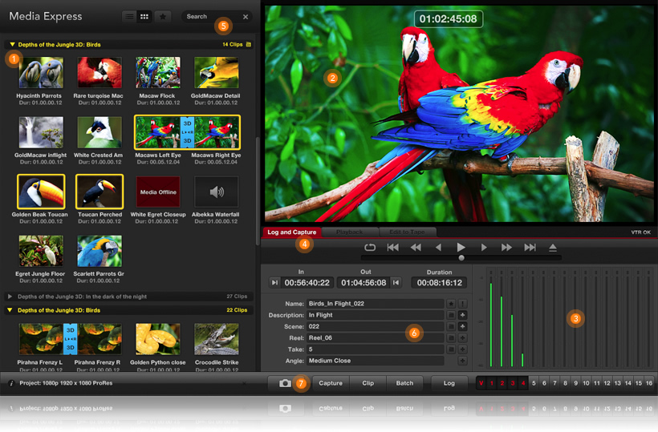Enable audio channel 5 for capture
The height and width of the screenshot is (432, 658).
533,383
